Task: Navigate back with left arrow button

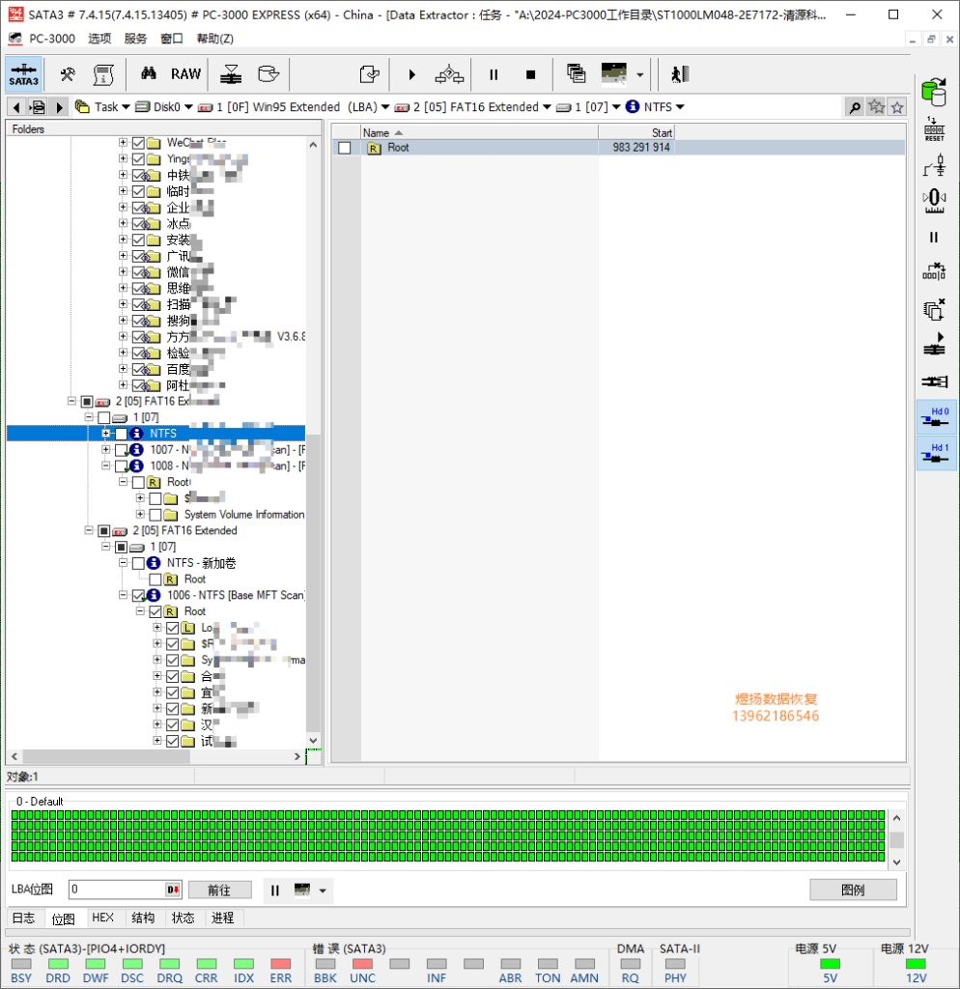Action: pos(16,107)
